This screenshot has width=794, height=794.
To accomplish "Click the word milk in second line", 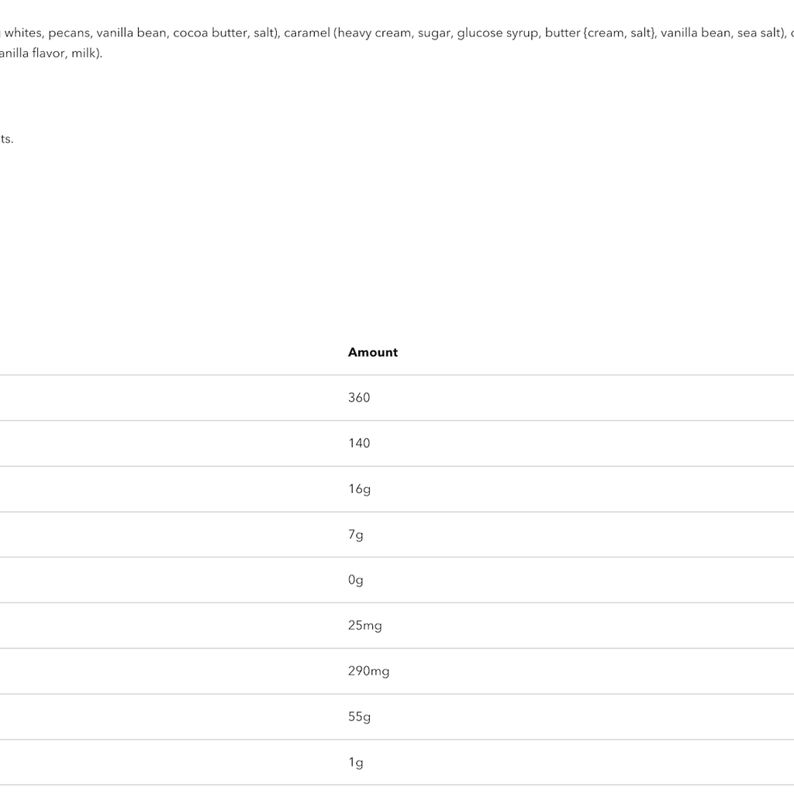I will point(84,54).
